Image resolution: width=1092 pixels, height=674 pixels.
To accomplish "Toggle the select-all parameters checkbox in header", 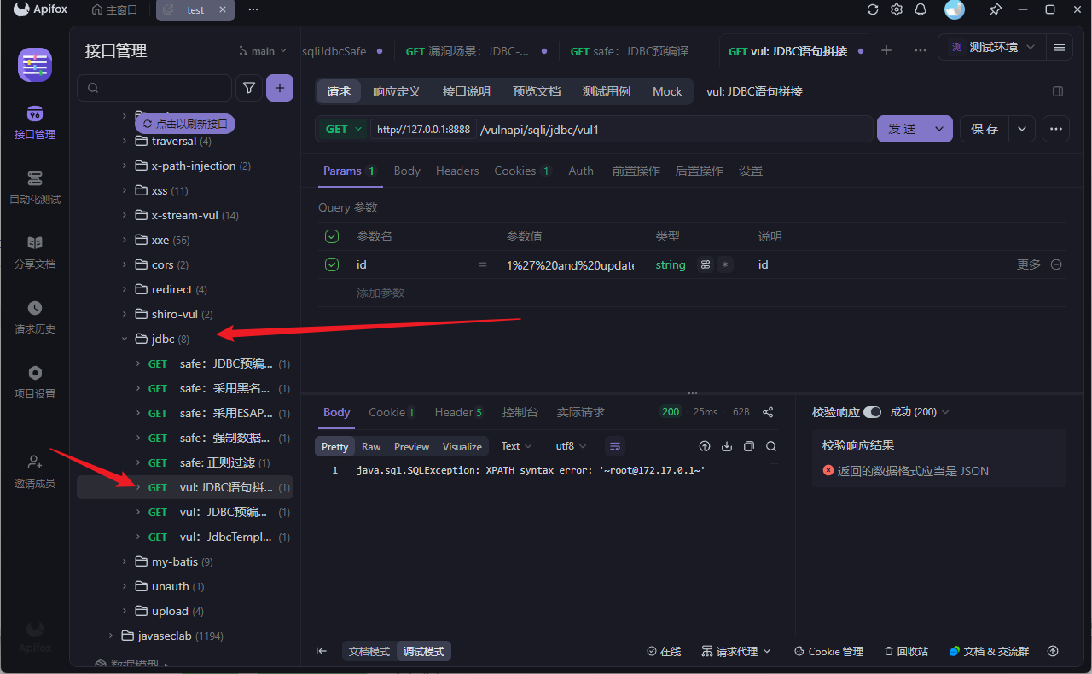I will click(x=332, y=236).
